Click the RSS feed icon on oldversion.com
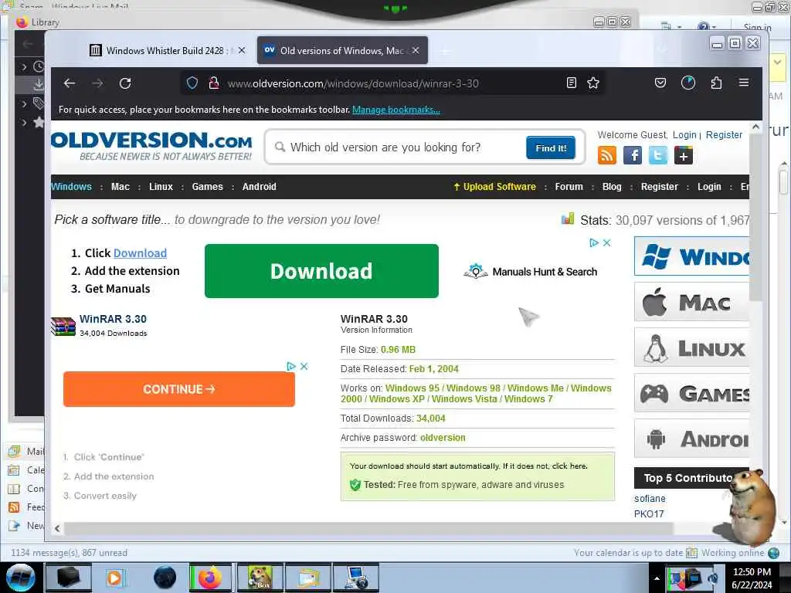Viewport: 791px width, 593px height. coord(607,155)
